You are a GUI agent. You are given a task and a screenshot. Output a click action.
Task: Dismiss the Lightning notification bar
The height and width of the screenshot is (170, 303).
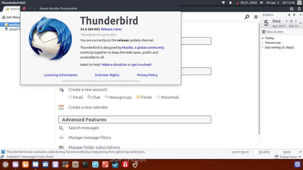301,152
